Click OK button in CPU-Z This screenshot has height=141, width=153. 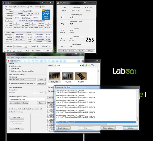(48, 51)
